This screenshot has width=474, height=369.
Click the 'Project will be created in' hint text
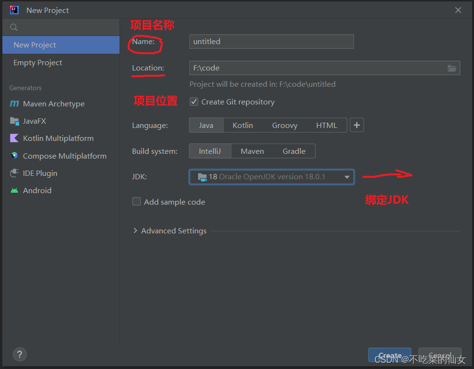click(x=263, y=84)
